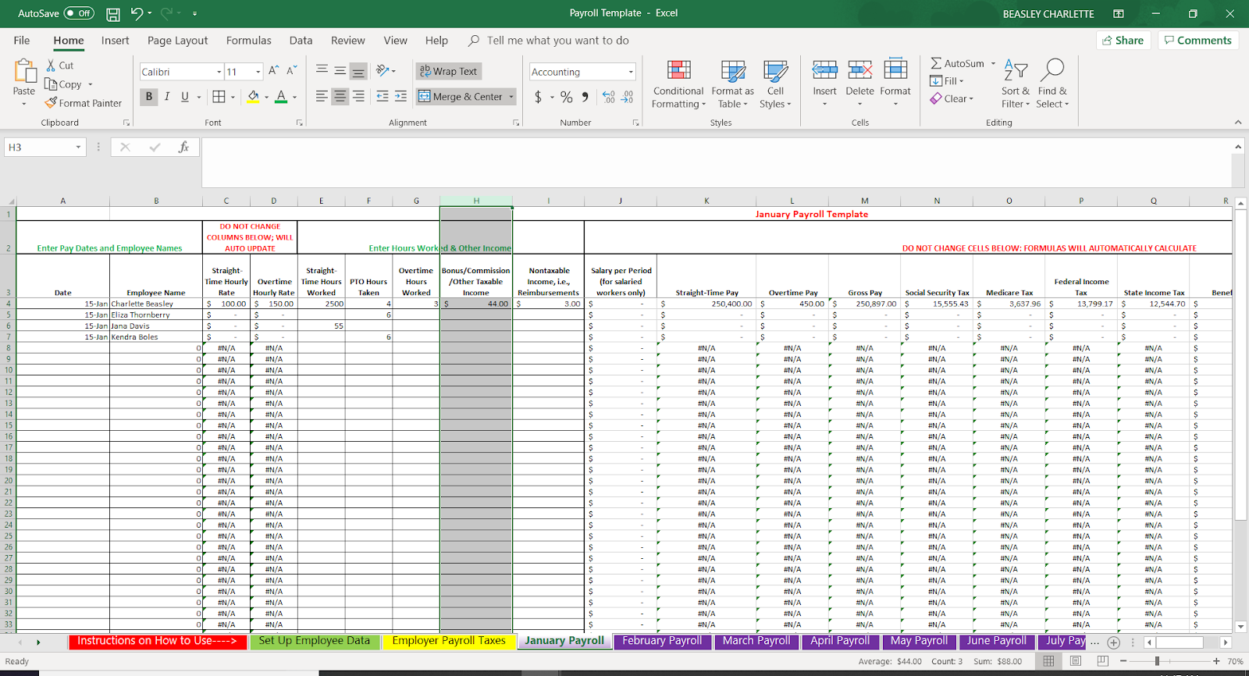Toggle Middle Align vertical alignment

coord(340,71)
